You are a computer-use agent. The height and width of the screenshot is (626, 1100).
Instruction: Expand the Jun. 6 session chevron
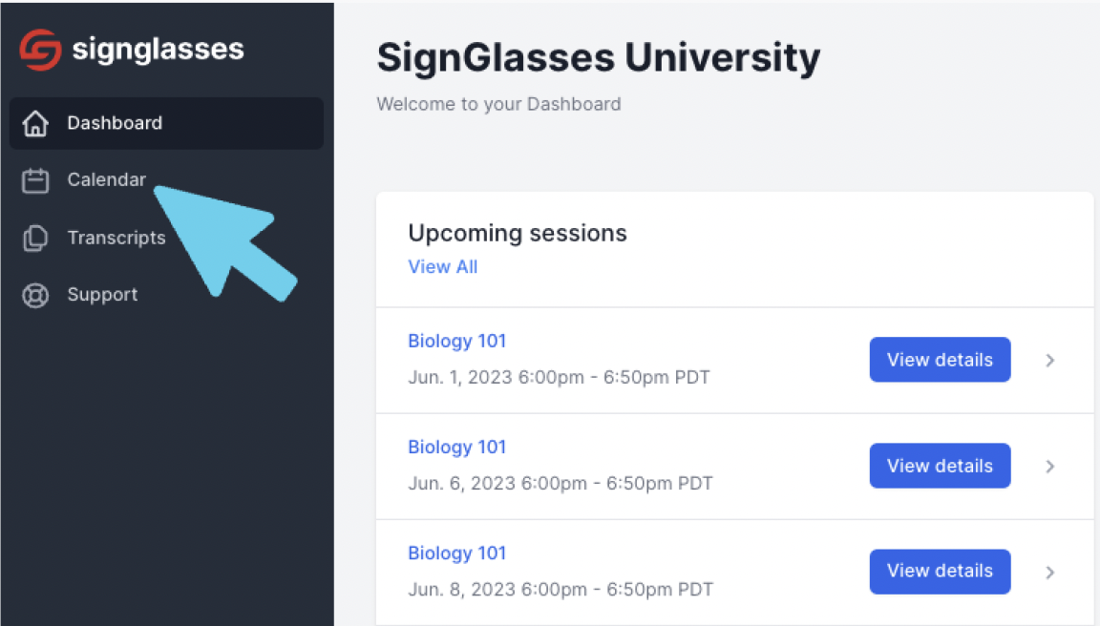[x=1050, y=467]
